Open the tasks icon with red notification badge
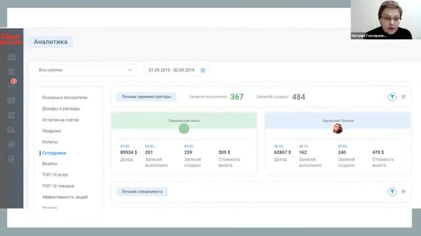The height and width of the screenshot is (236, 421). (12, 84)
